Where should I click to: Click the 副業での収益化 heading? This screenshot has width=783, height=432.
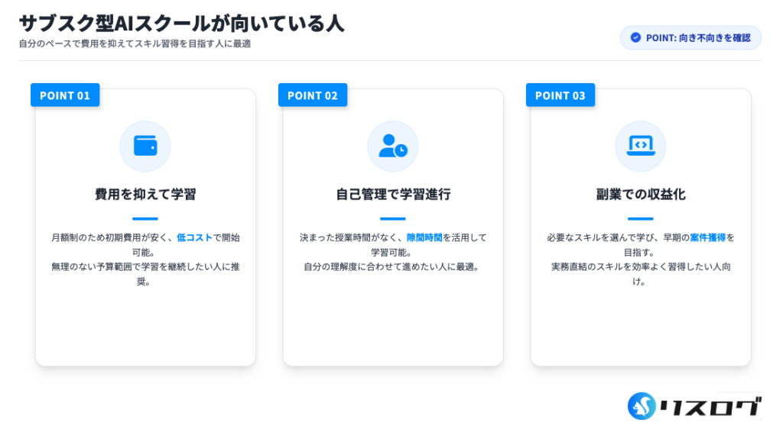point(641,194)
